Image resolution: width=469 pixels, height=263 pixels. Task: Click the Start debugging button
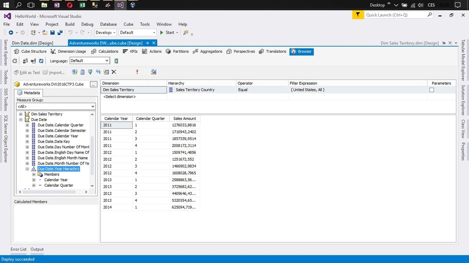(x=167, y=33)
